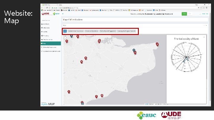This screenshot has width=214, height=120.
Task: Click the browser back arrow
Action: pos(42,8)
